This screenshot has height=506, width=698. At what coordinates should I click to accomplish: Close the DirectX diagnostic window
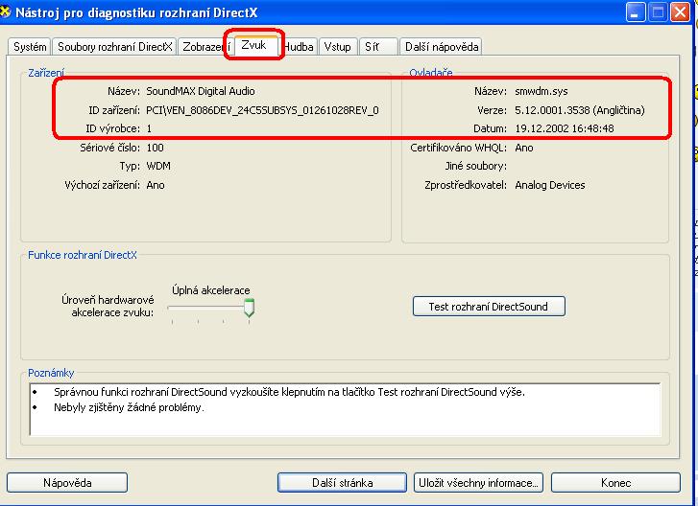[680, 12]
